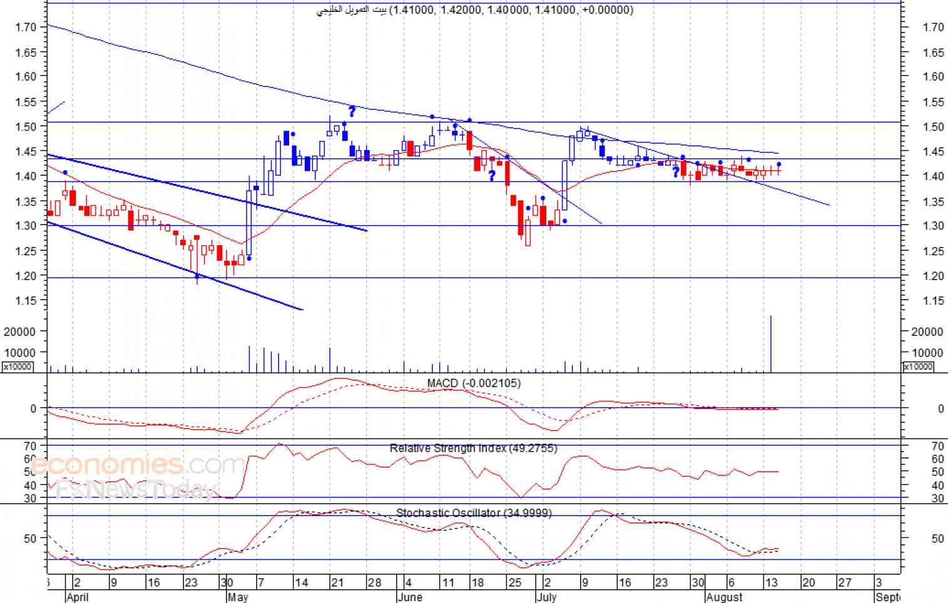The height and width of the screenshot is (603, 948).
Task: Click the x10000 volume scale box on right
Action: (918, 367)
